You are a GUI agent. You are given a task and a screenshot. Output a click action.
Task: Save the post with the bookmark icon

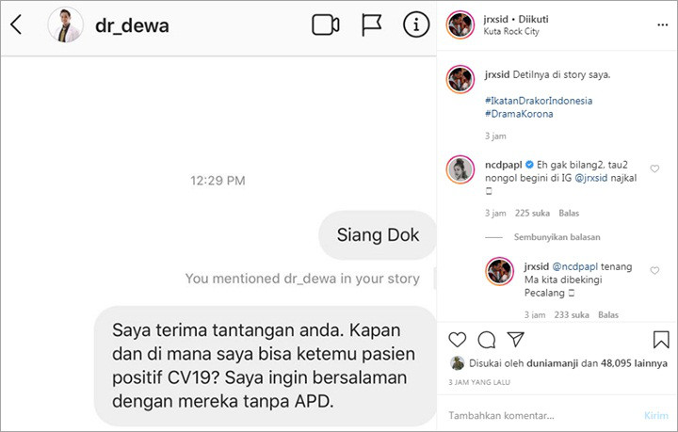(661, 340)
